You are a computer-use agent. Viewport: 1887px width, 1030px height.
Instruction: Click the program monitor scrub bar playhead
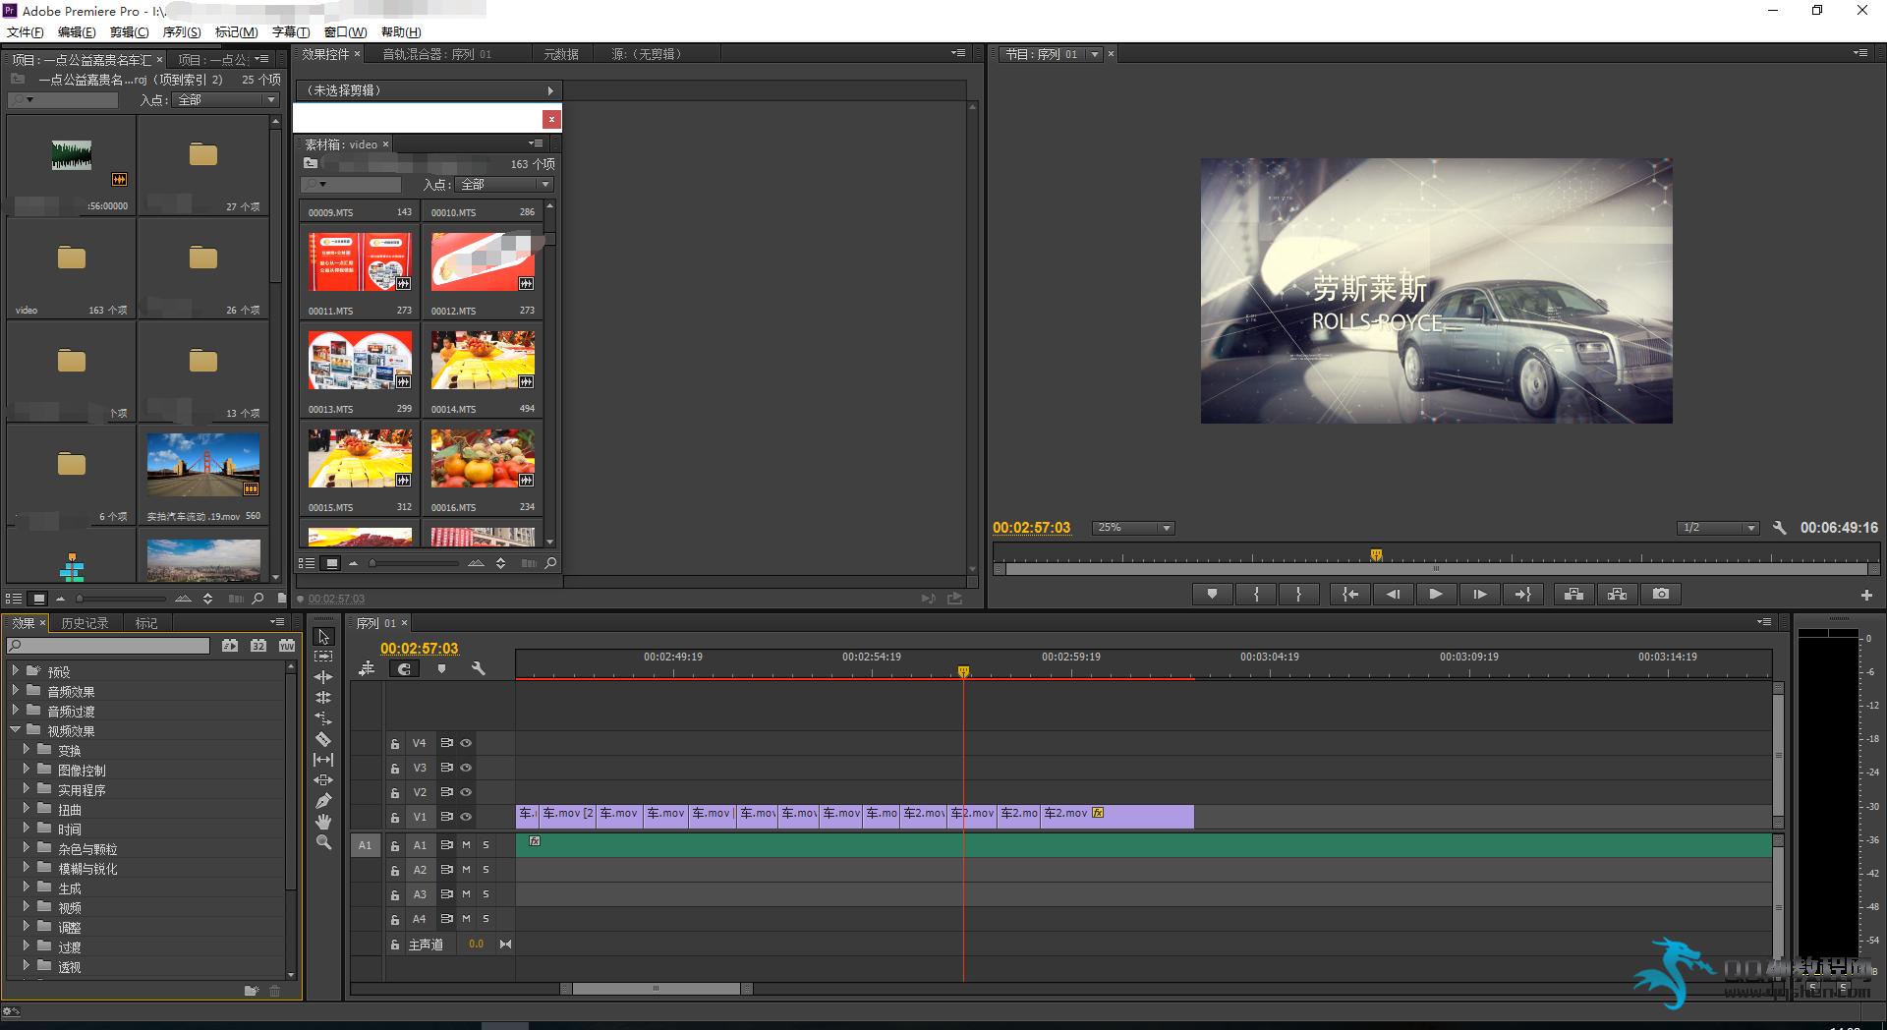pos(1377,555)
